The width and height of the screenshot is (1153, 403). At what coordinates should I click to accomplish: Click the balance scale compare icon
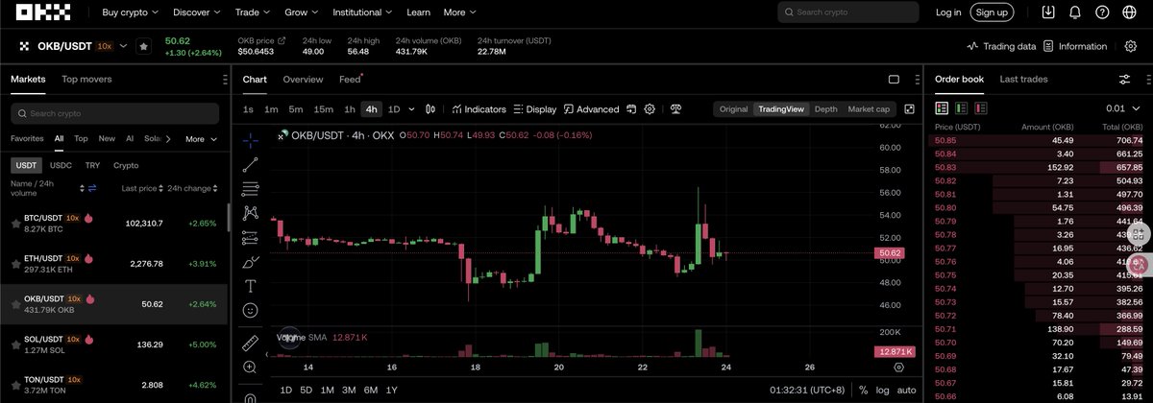point(676,109)
